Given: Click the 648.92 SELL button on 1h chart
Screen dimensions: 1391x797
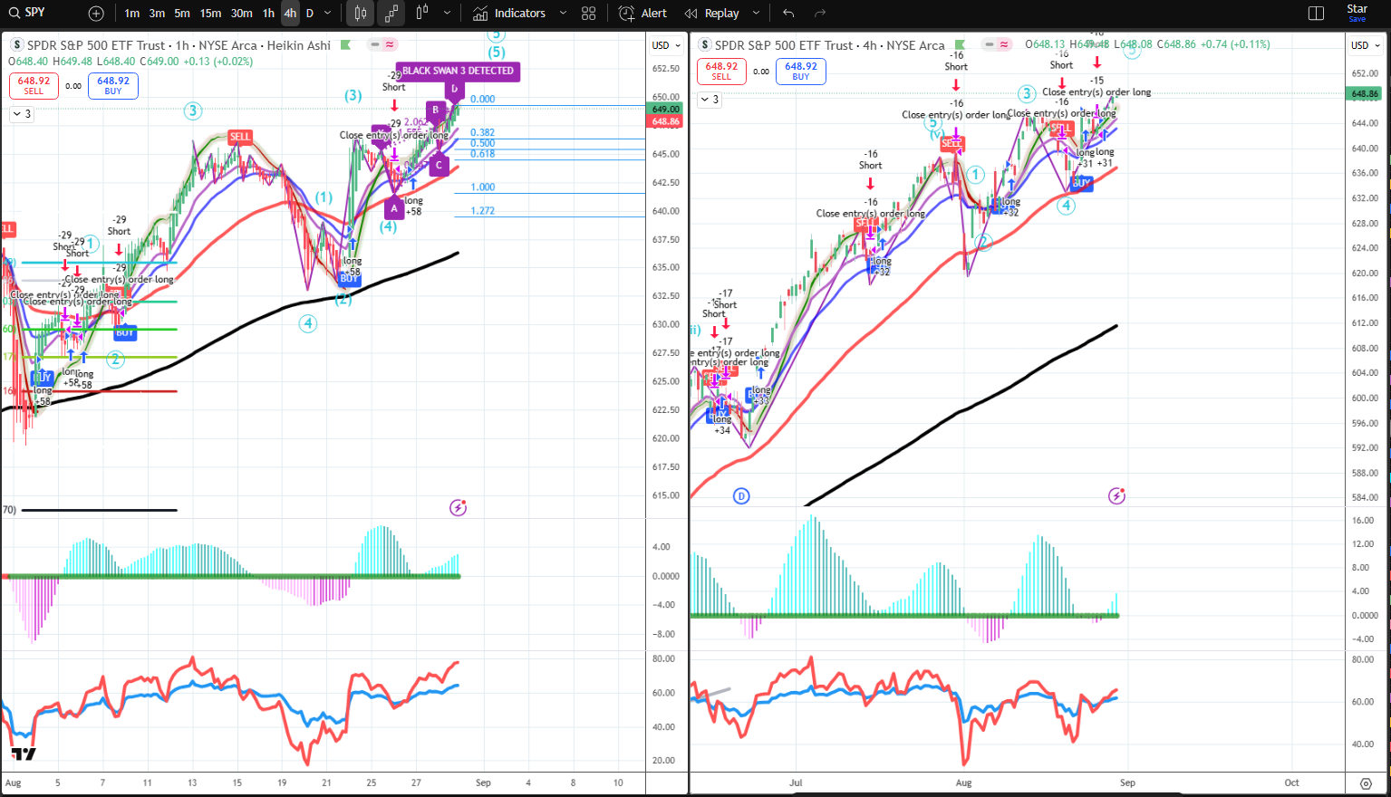Looking at the screenshot, I should (x=34, y=85).
